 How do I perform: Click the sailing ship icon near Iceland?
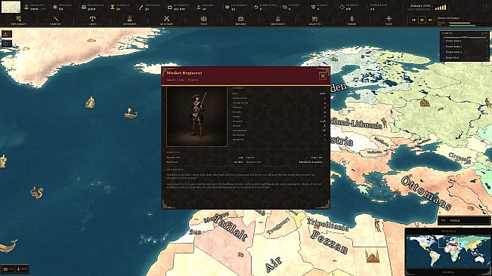131,113
